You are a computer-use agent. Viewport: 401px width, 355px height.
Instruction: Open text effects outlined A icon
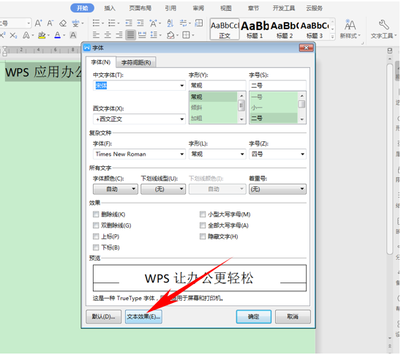click(x=26, y=35)
